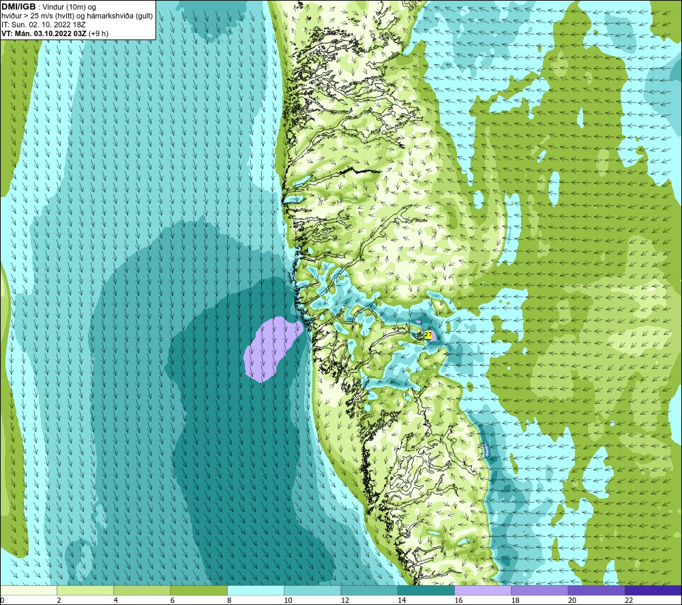The height and width of the screenshot is (605, 682).
Task: Click the DMI/IGB title text
Action: (18, 7)
